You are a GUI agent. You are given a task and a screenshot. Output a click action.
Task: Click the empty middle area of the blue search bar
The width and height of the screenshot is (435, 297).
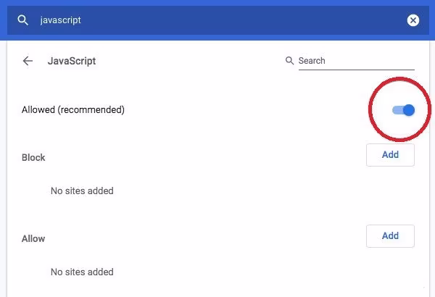pyautogui.click(x=239, y=20)
